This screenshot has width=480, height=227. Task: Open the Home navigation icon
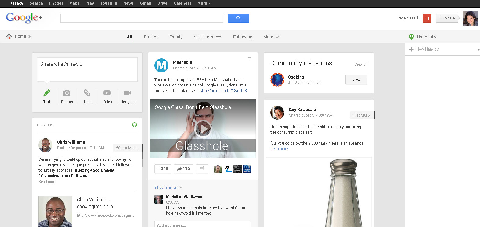9,36
